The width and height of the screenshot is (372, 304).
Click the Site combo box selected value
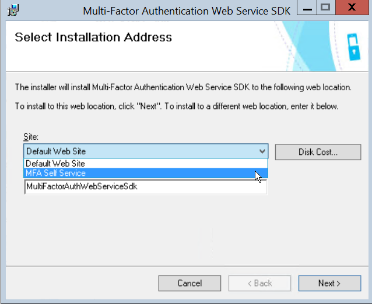140,151
